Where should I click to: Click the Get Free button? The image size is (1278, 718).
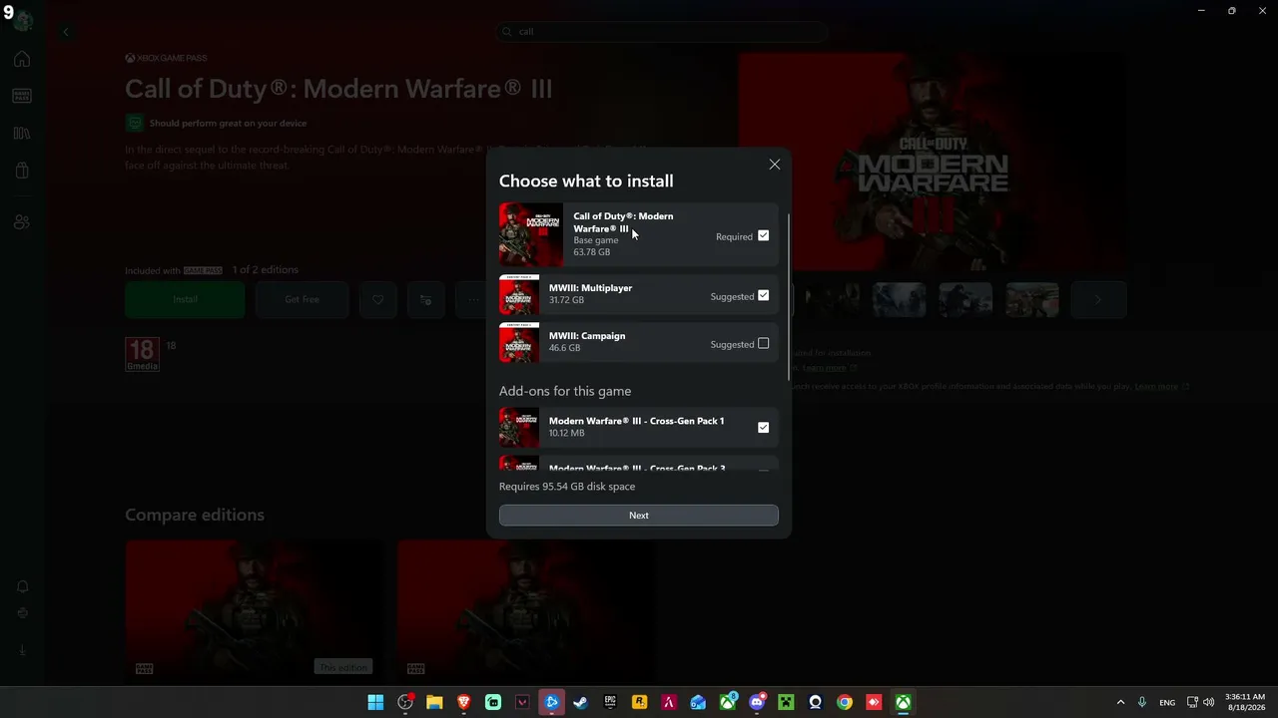(303, 299)
